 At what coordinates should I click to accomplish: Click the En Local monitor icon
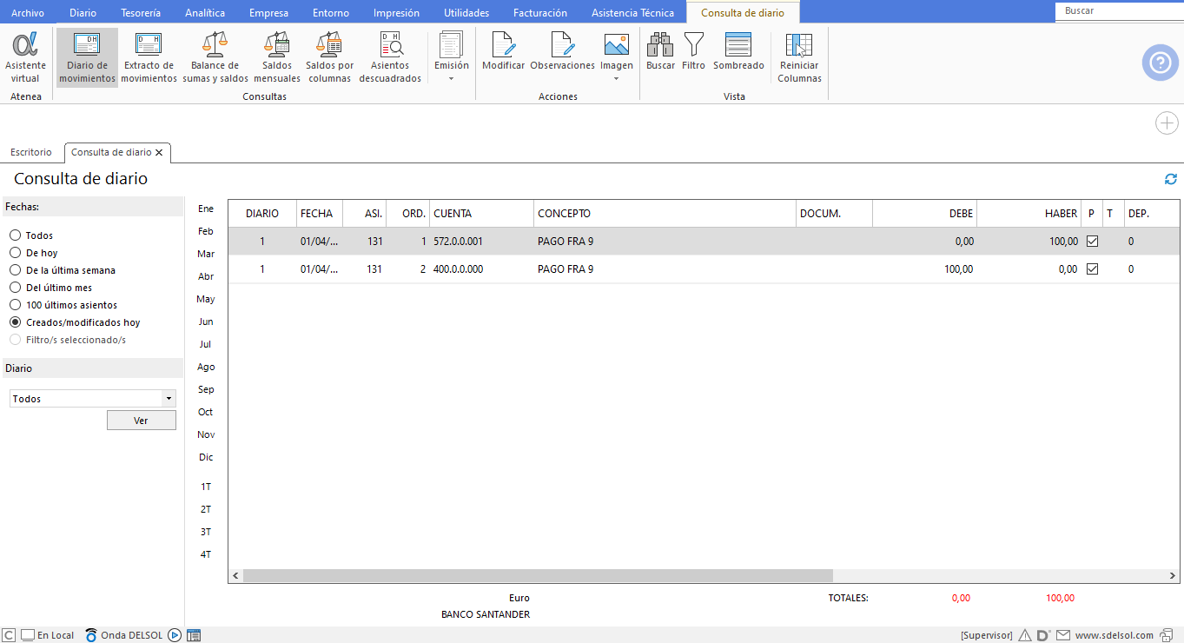27,635
